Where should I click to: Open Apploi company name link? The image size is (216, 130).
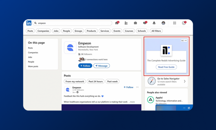click(x=159, y=97)
